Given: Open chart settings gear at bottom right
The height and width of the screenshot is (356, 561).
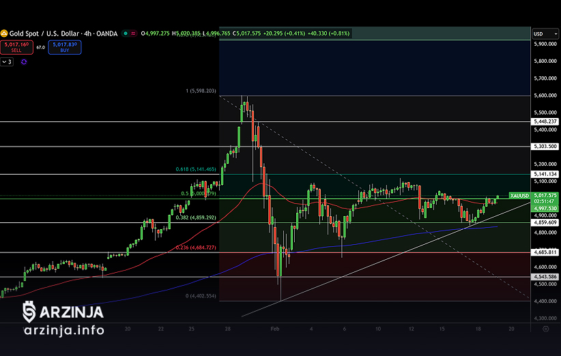Looking at the screenshot, I should point(545,328).
